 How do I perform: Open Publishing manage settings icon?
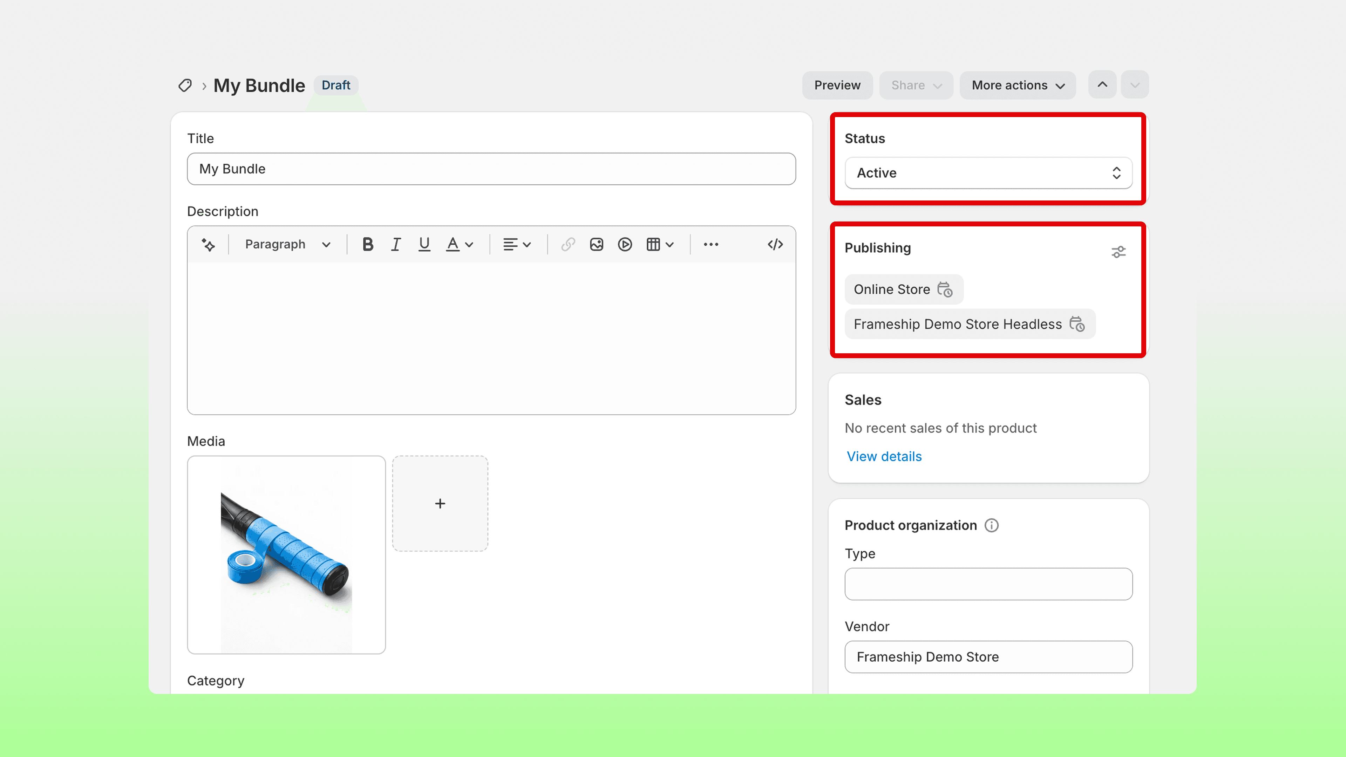click(1118, 252)
